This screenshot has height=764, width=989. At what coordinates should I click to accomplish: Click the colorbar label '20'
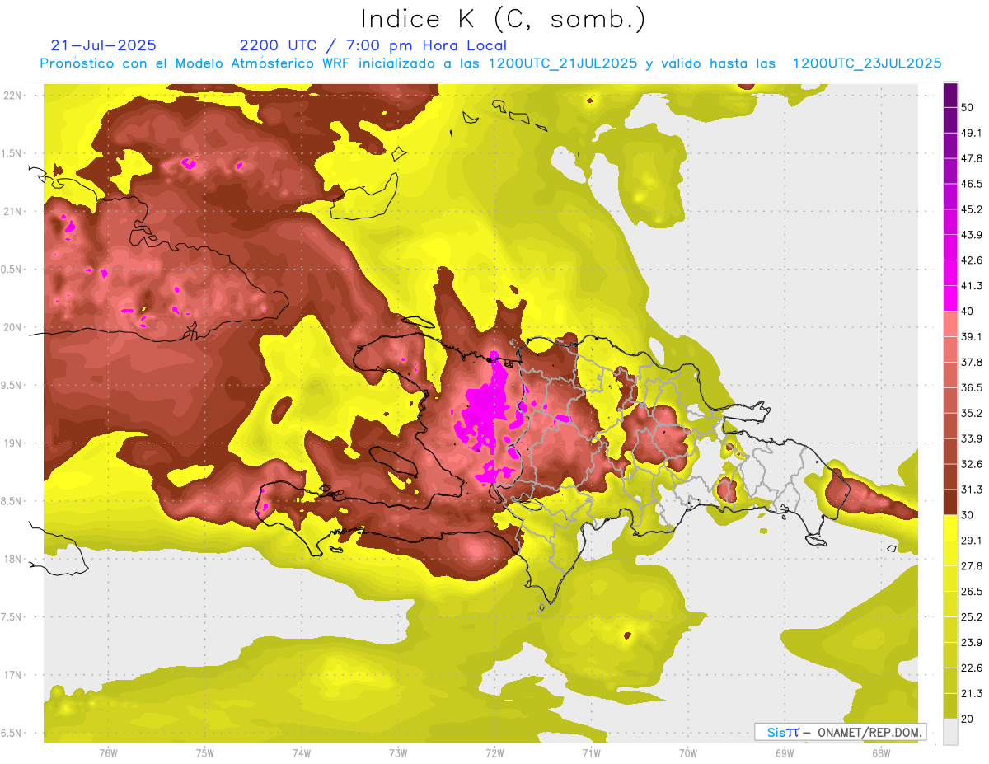click(x=969, y=719)
